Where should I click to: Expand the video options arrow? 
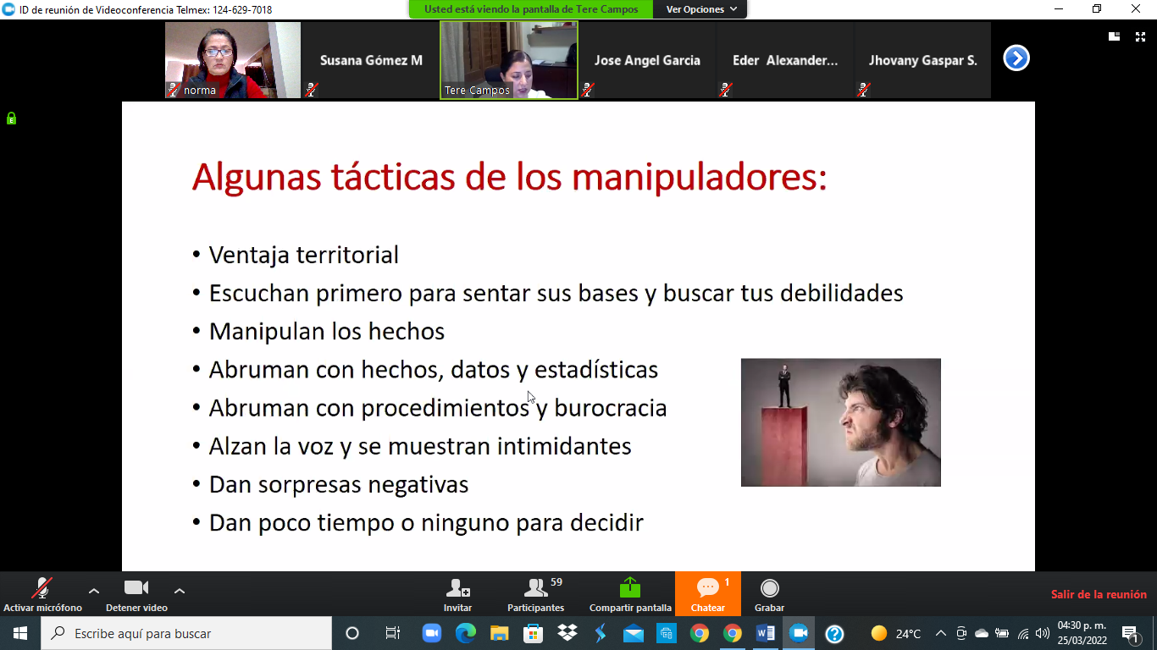pyautogui.click(x=180, y=591)
